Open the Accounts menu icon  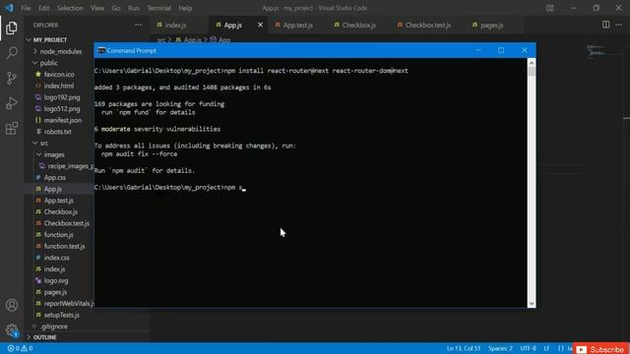(x=12, y=305)
